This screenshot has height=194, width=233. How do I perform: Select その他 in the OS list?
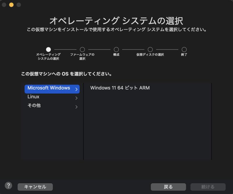click(52, 106)
